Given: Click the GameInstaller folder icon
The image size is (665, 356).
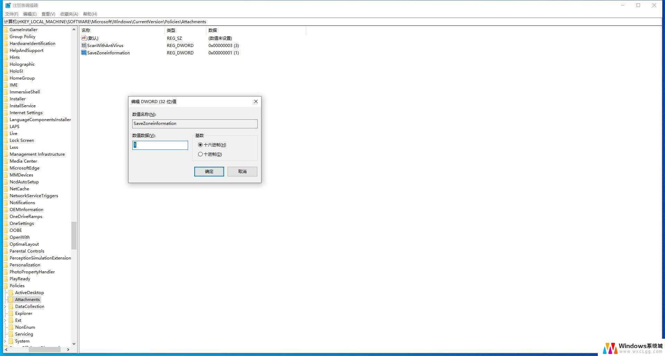Looking at the screenshot, I should 6,30.
